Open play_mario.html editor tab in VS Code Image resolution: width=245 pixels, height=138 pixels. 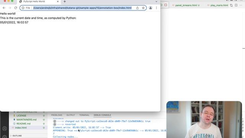[218, 5]
